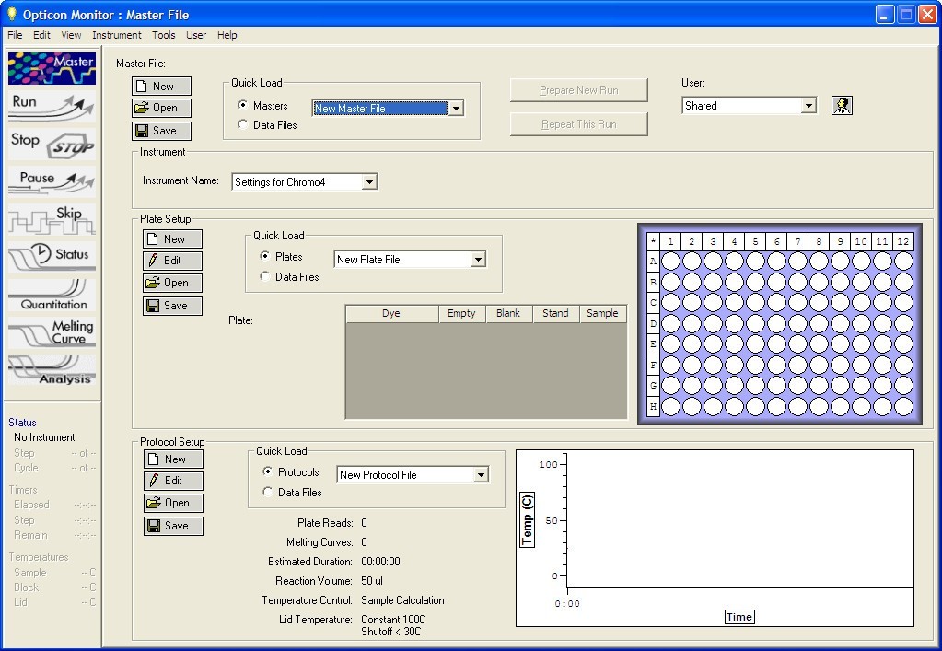Open the Help menu

click(x=227, y=35)
